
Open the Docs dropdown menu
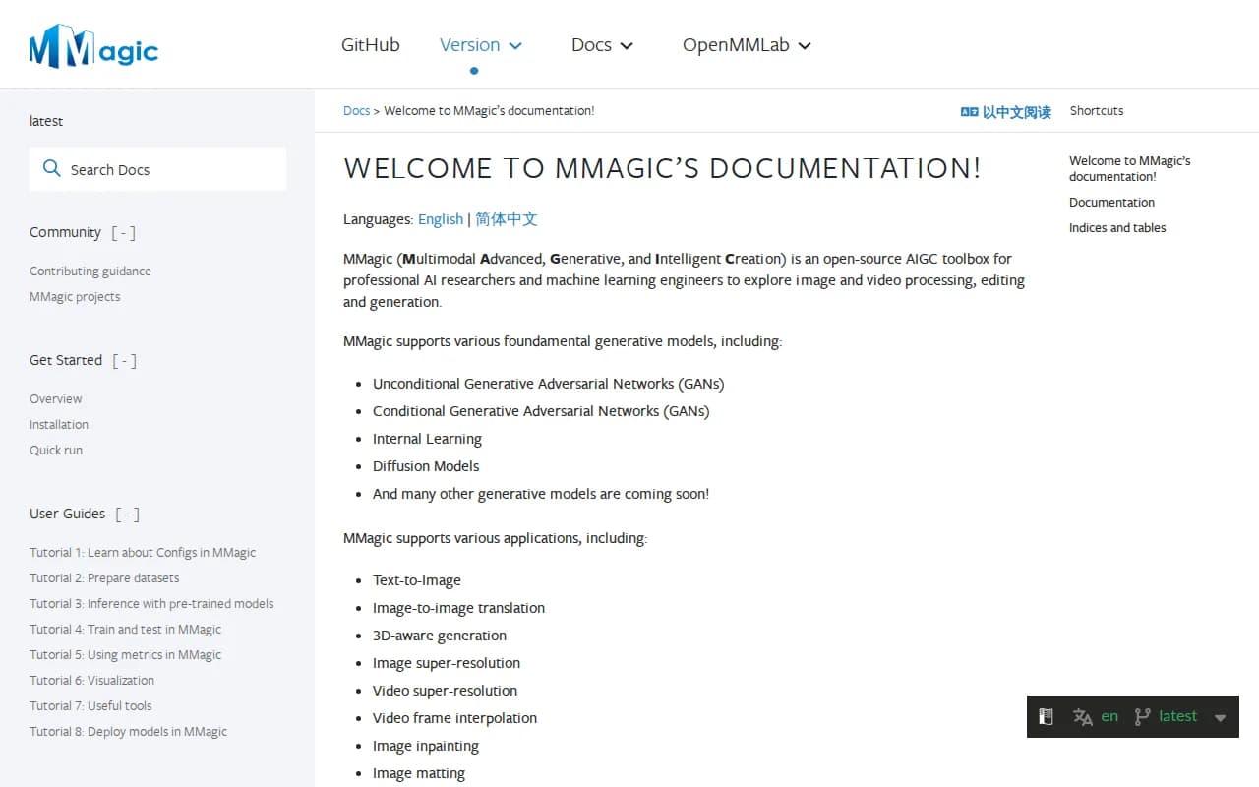tap(602, 45)
